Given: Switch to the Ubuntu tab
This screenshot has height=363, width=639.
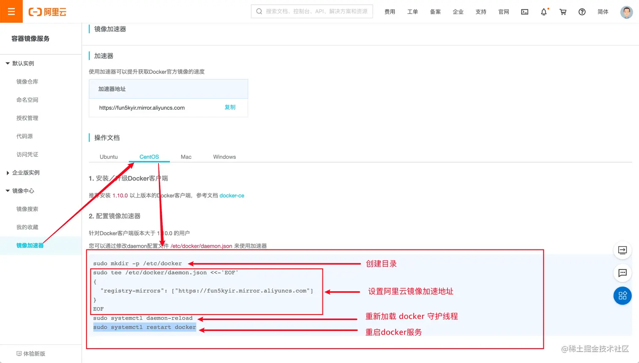Looking at the screenshot, I should pos(109,157).
